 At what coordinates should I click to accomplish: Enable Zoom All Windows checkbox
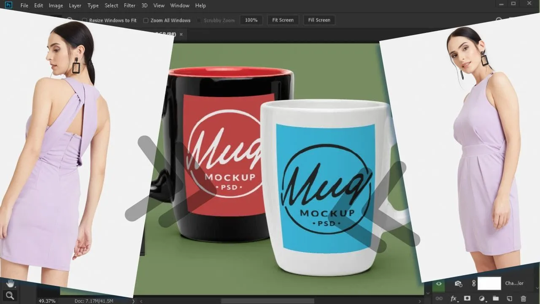146,20
